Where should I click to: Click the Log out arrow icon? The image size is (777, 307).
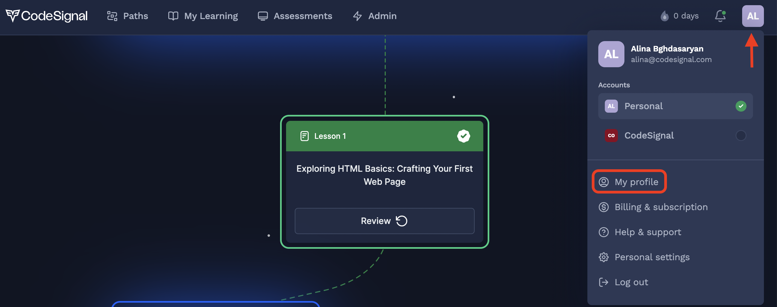pyautogui.click(x=603, y=282)
